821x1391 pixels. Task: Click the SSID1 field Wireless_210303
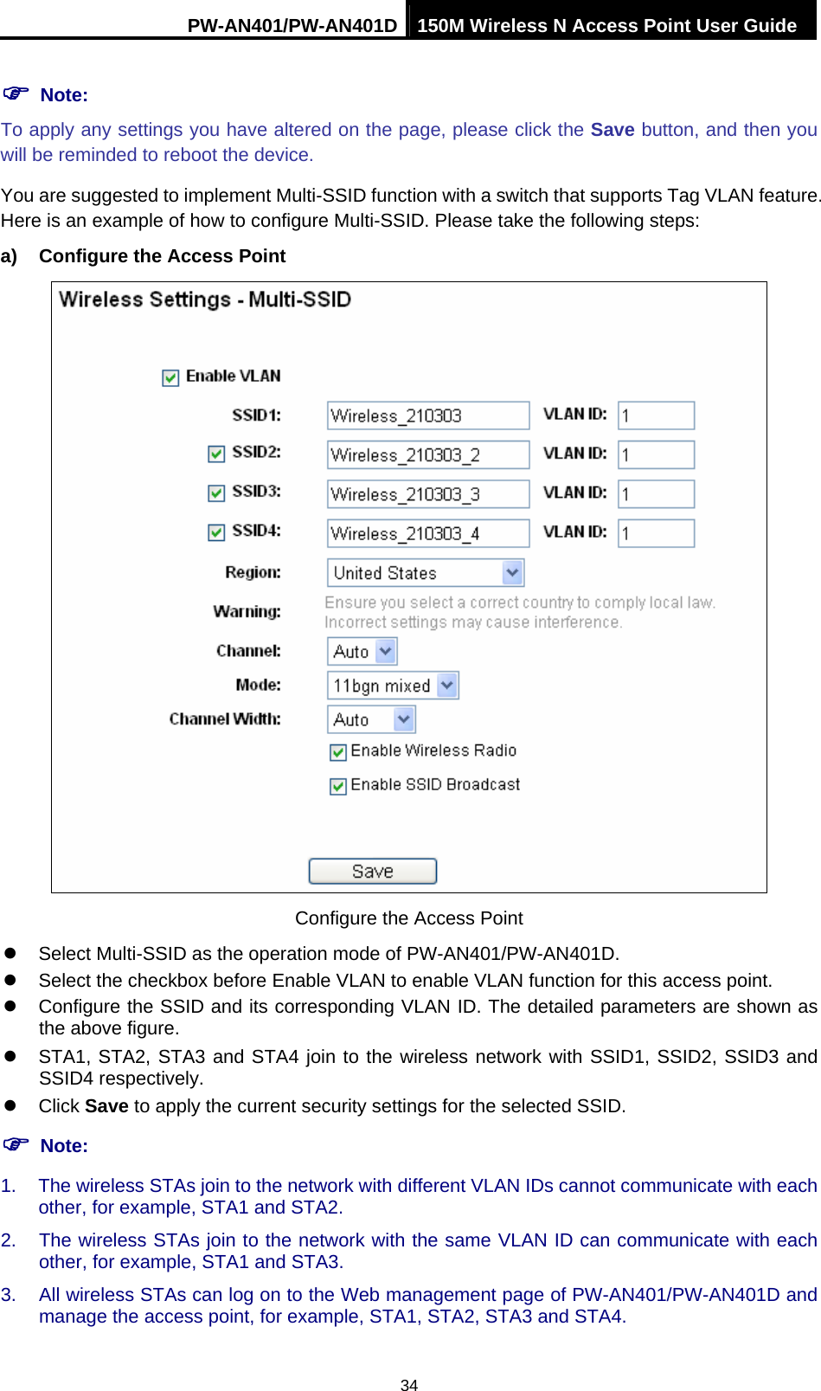coord(428,415)
